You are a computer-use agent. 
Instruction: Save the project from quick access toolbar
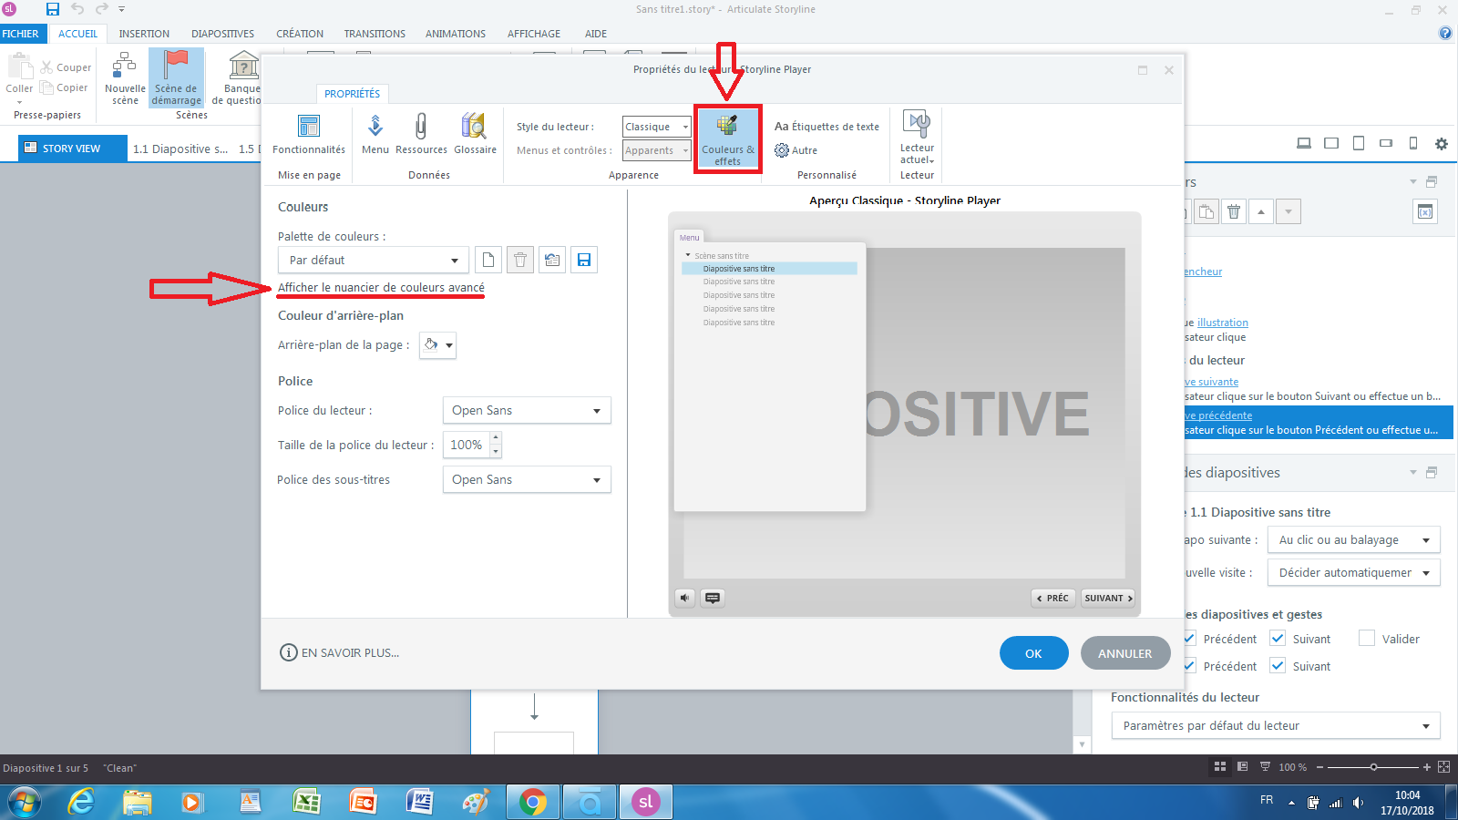tap(53, 9)
